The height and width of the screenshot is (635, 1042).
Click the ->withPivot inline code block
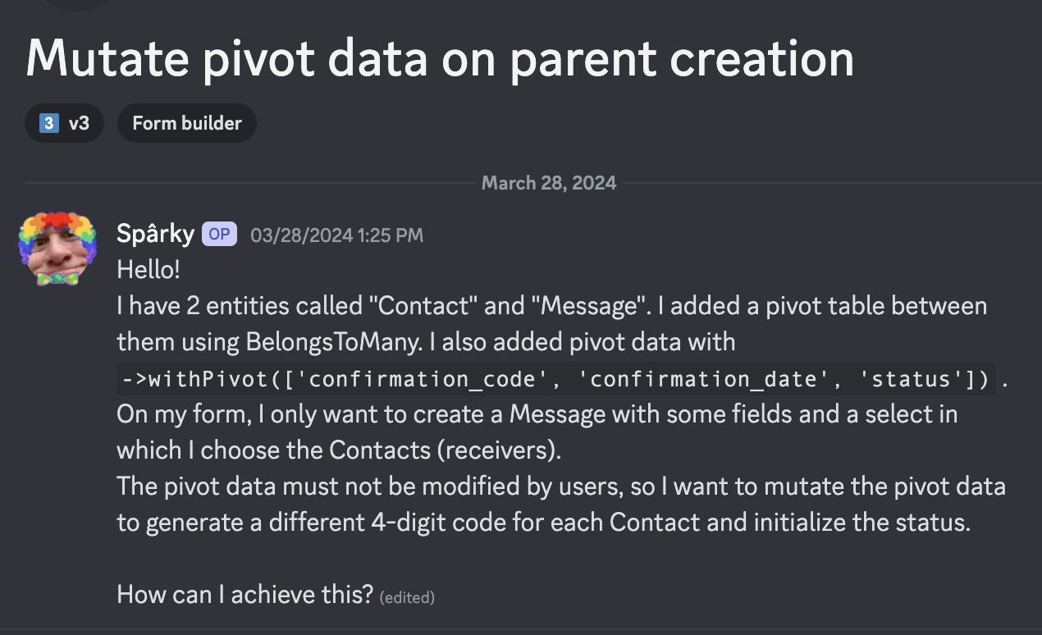[x=556, y=379]
